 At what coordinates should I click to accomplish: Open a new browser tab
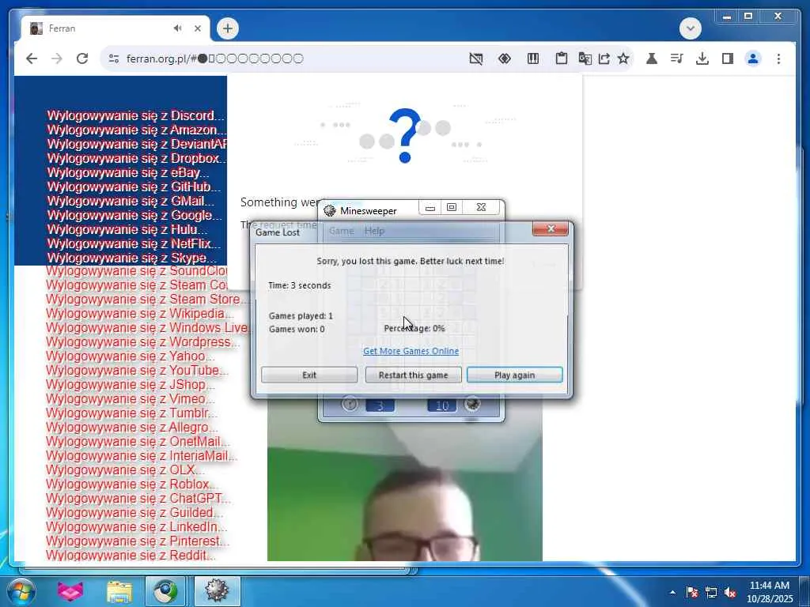coord(228,28)
